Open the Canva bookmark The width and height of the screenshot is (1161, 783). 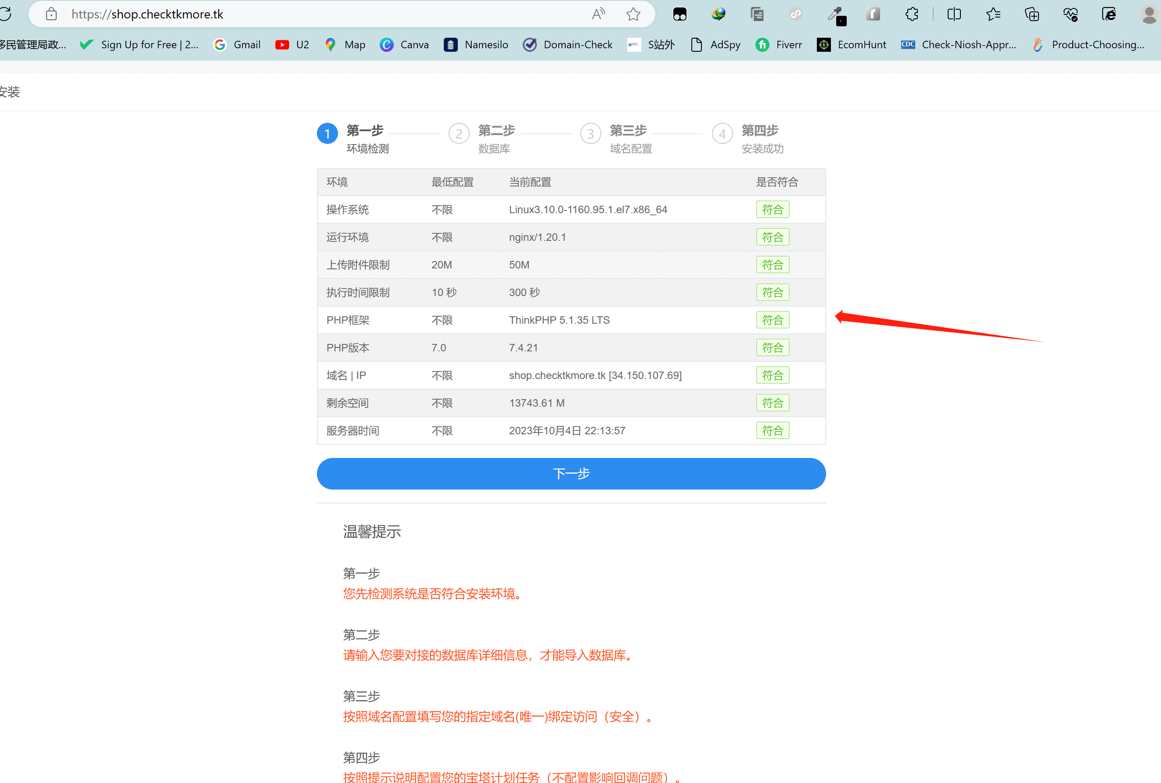click(x=404, y=44)
